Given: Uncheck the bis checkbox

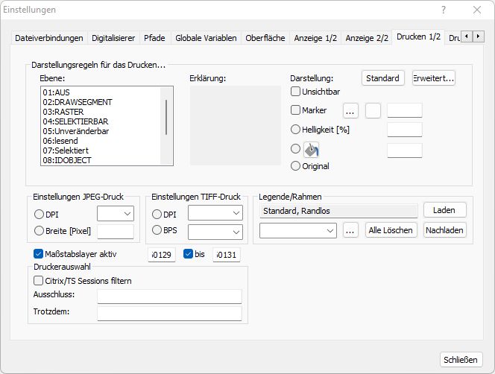Looking at the screenshot, I should (188, 254).
